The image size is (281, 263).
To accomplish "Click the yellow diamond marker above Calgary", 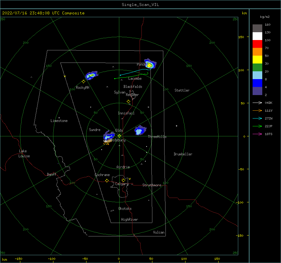I will coord(123,180).
